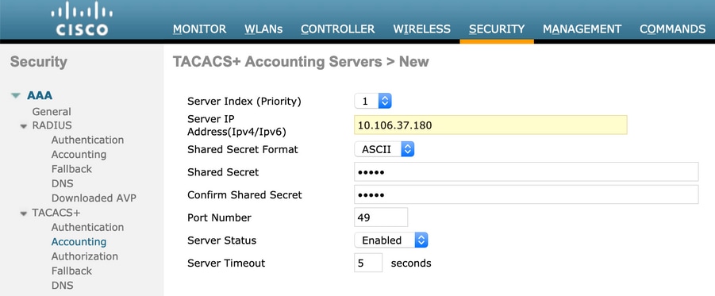
Task: Open the WLANs menu
Action: point(263,29)
